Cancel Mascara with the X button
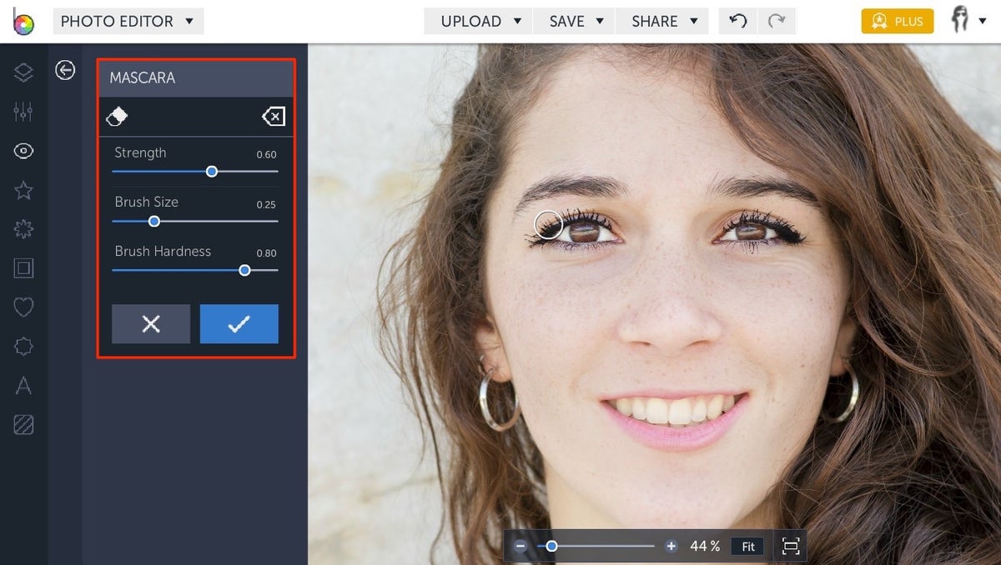This screenshot has width=1001, height=565. (x=151, y=324)
